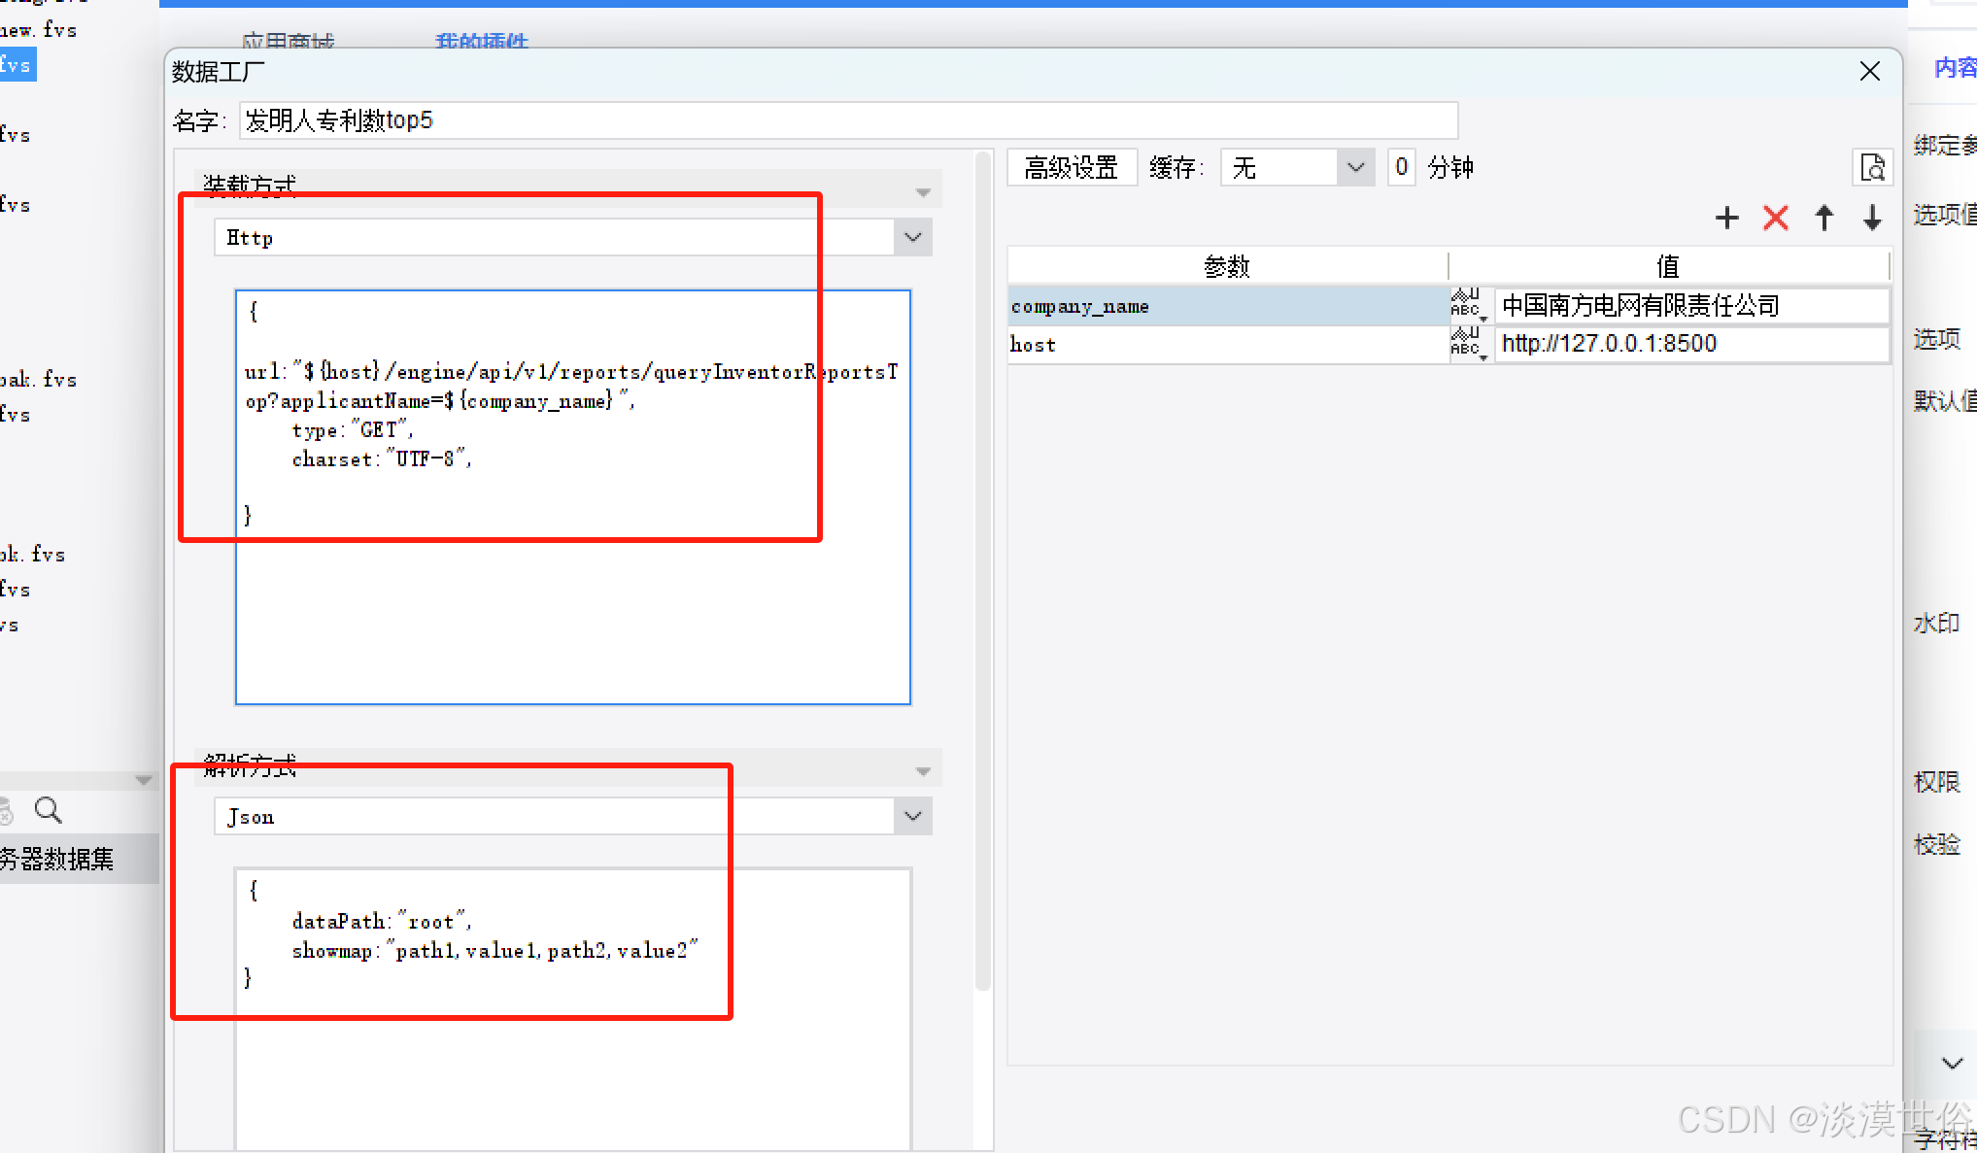Open the Http loading method dropdown
The height and width of the screenshot is (1153, 1977).
[x=912, y=238]
